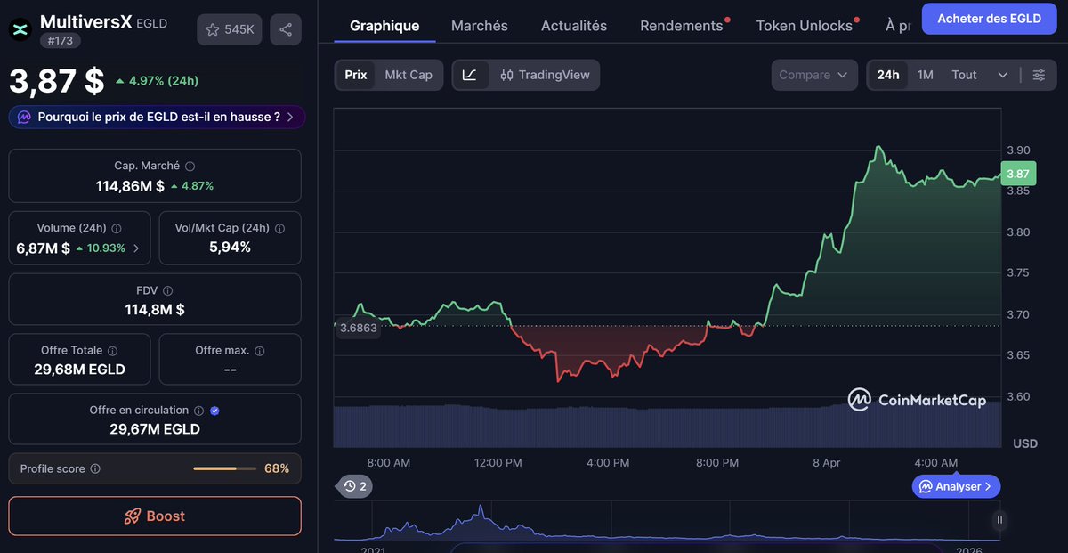Add EGLD to watchlist via star 545K
1068x553 pixels.
230,29
